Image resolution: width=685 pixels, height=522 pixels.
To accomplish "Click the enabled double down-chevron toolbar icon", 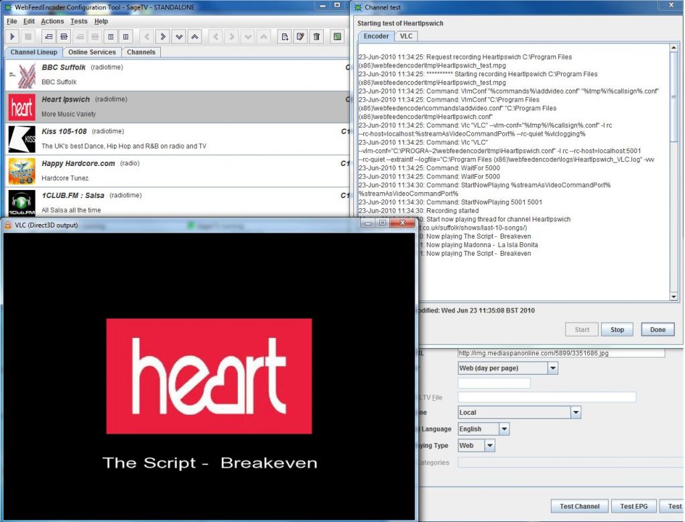I will tap(179, 36).
